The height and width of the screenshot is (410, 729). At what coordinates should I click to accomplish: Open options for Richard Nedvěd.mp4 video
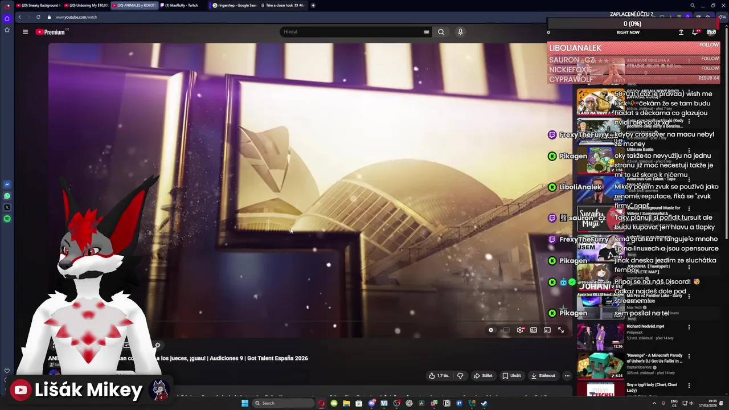coord(689,327)
